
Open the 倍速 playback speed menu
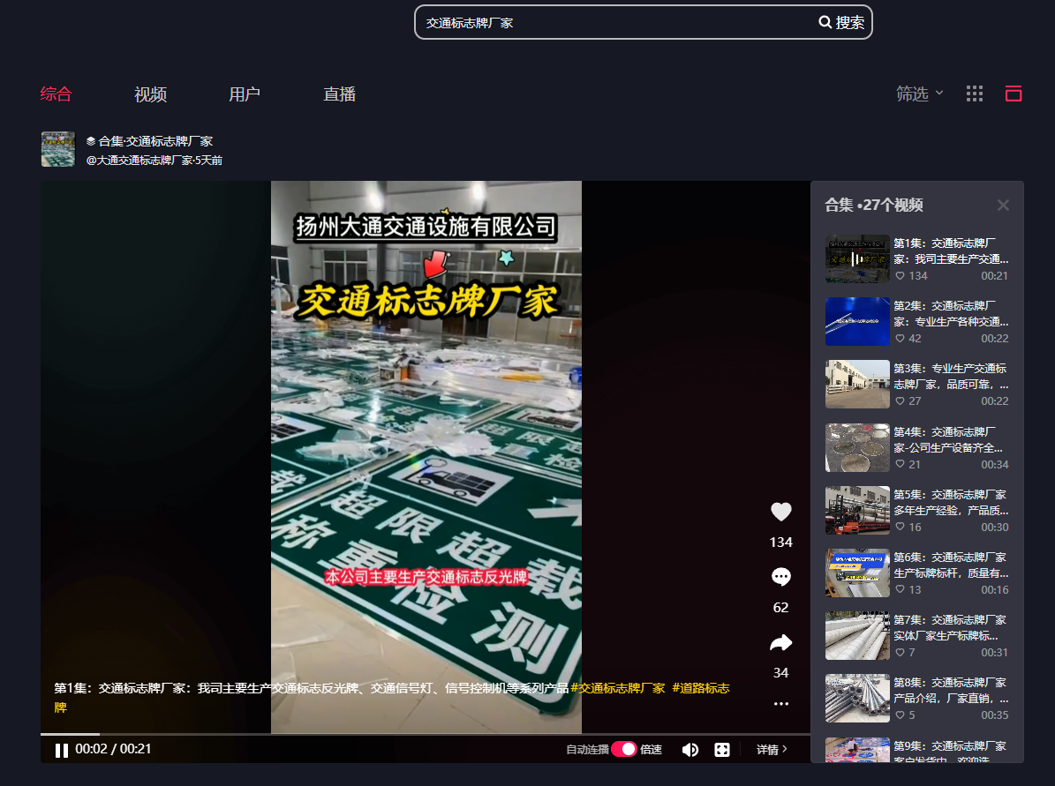point(651,750)
